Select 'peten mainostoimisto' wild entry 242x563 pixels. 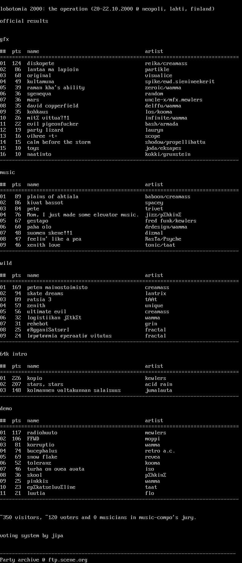[x=57, y=288]
